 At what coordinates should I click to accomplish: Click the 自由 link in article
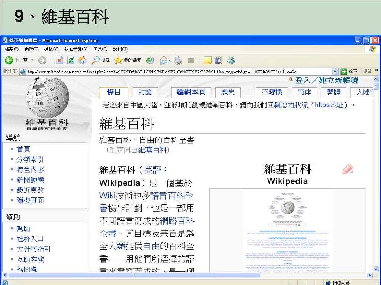151,246
